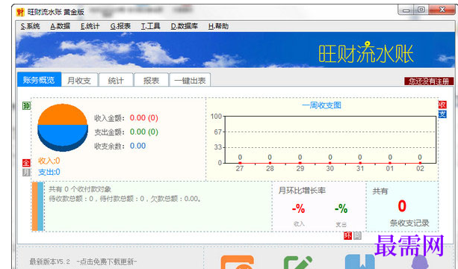This screenshot has height=269, width=458.
Task: Maximize the 旺财流水账 window
Action: [421, 10]
